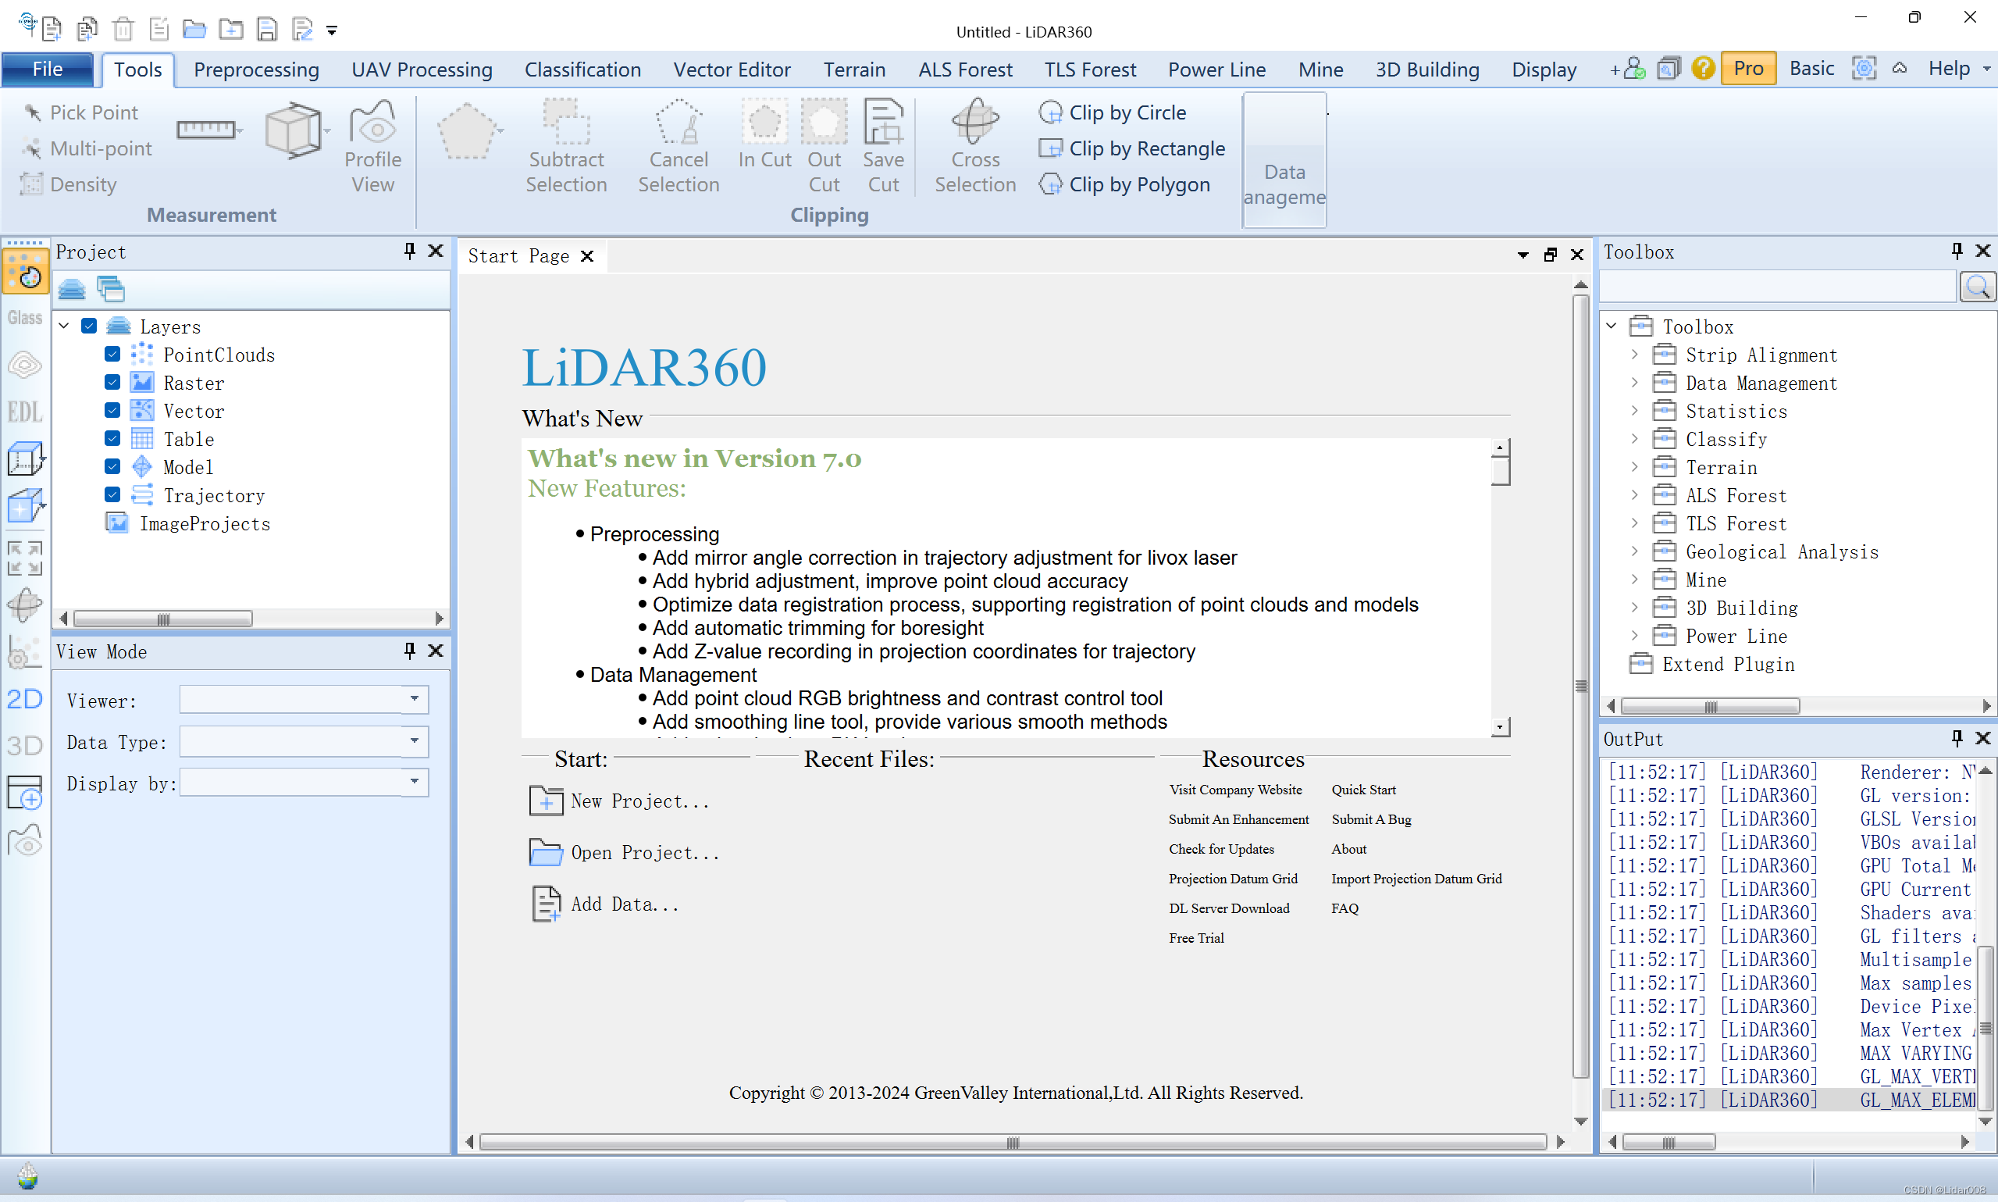The image size is (1998, 1202).
Task: Click the Toolbox search magnifier icon
Action: (1978, 287)
